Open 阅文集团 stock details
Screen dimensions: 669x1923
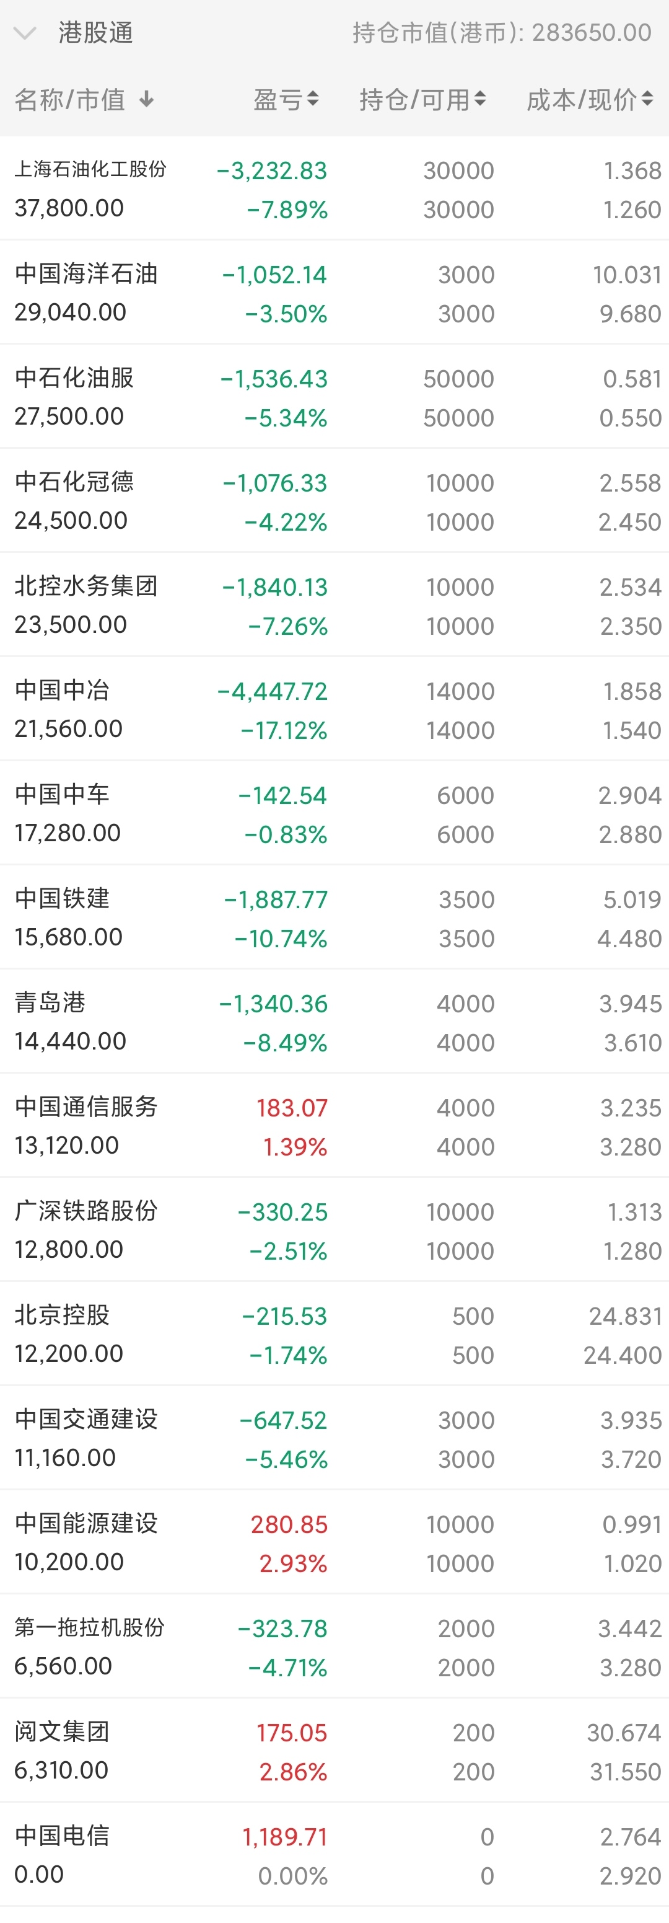point(334,1751)
